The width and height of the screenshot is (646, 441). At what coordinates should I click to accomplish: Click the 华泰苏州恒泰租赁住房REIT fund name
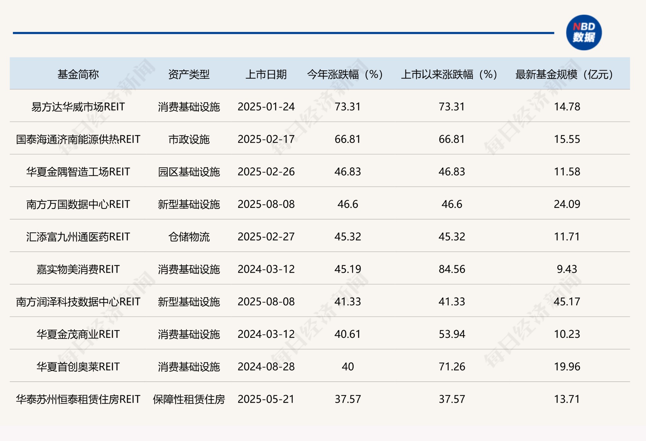click(x=78, y=399)
